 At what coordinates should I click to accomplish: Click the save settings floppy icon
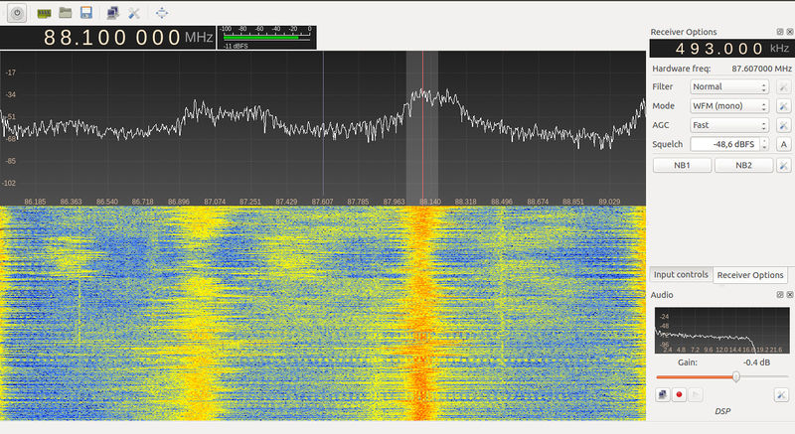(x=86, y=12)
